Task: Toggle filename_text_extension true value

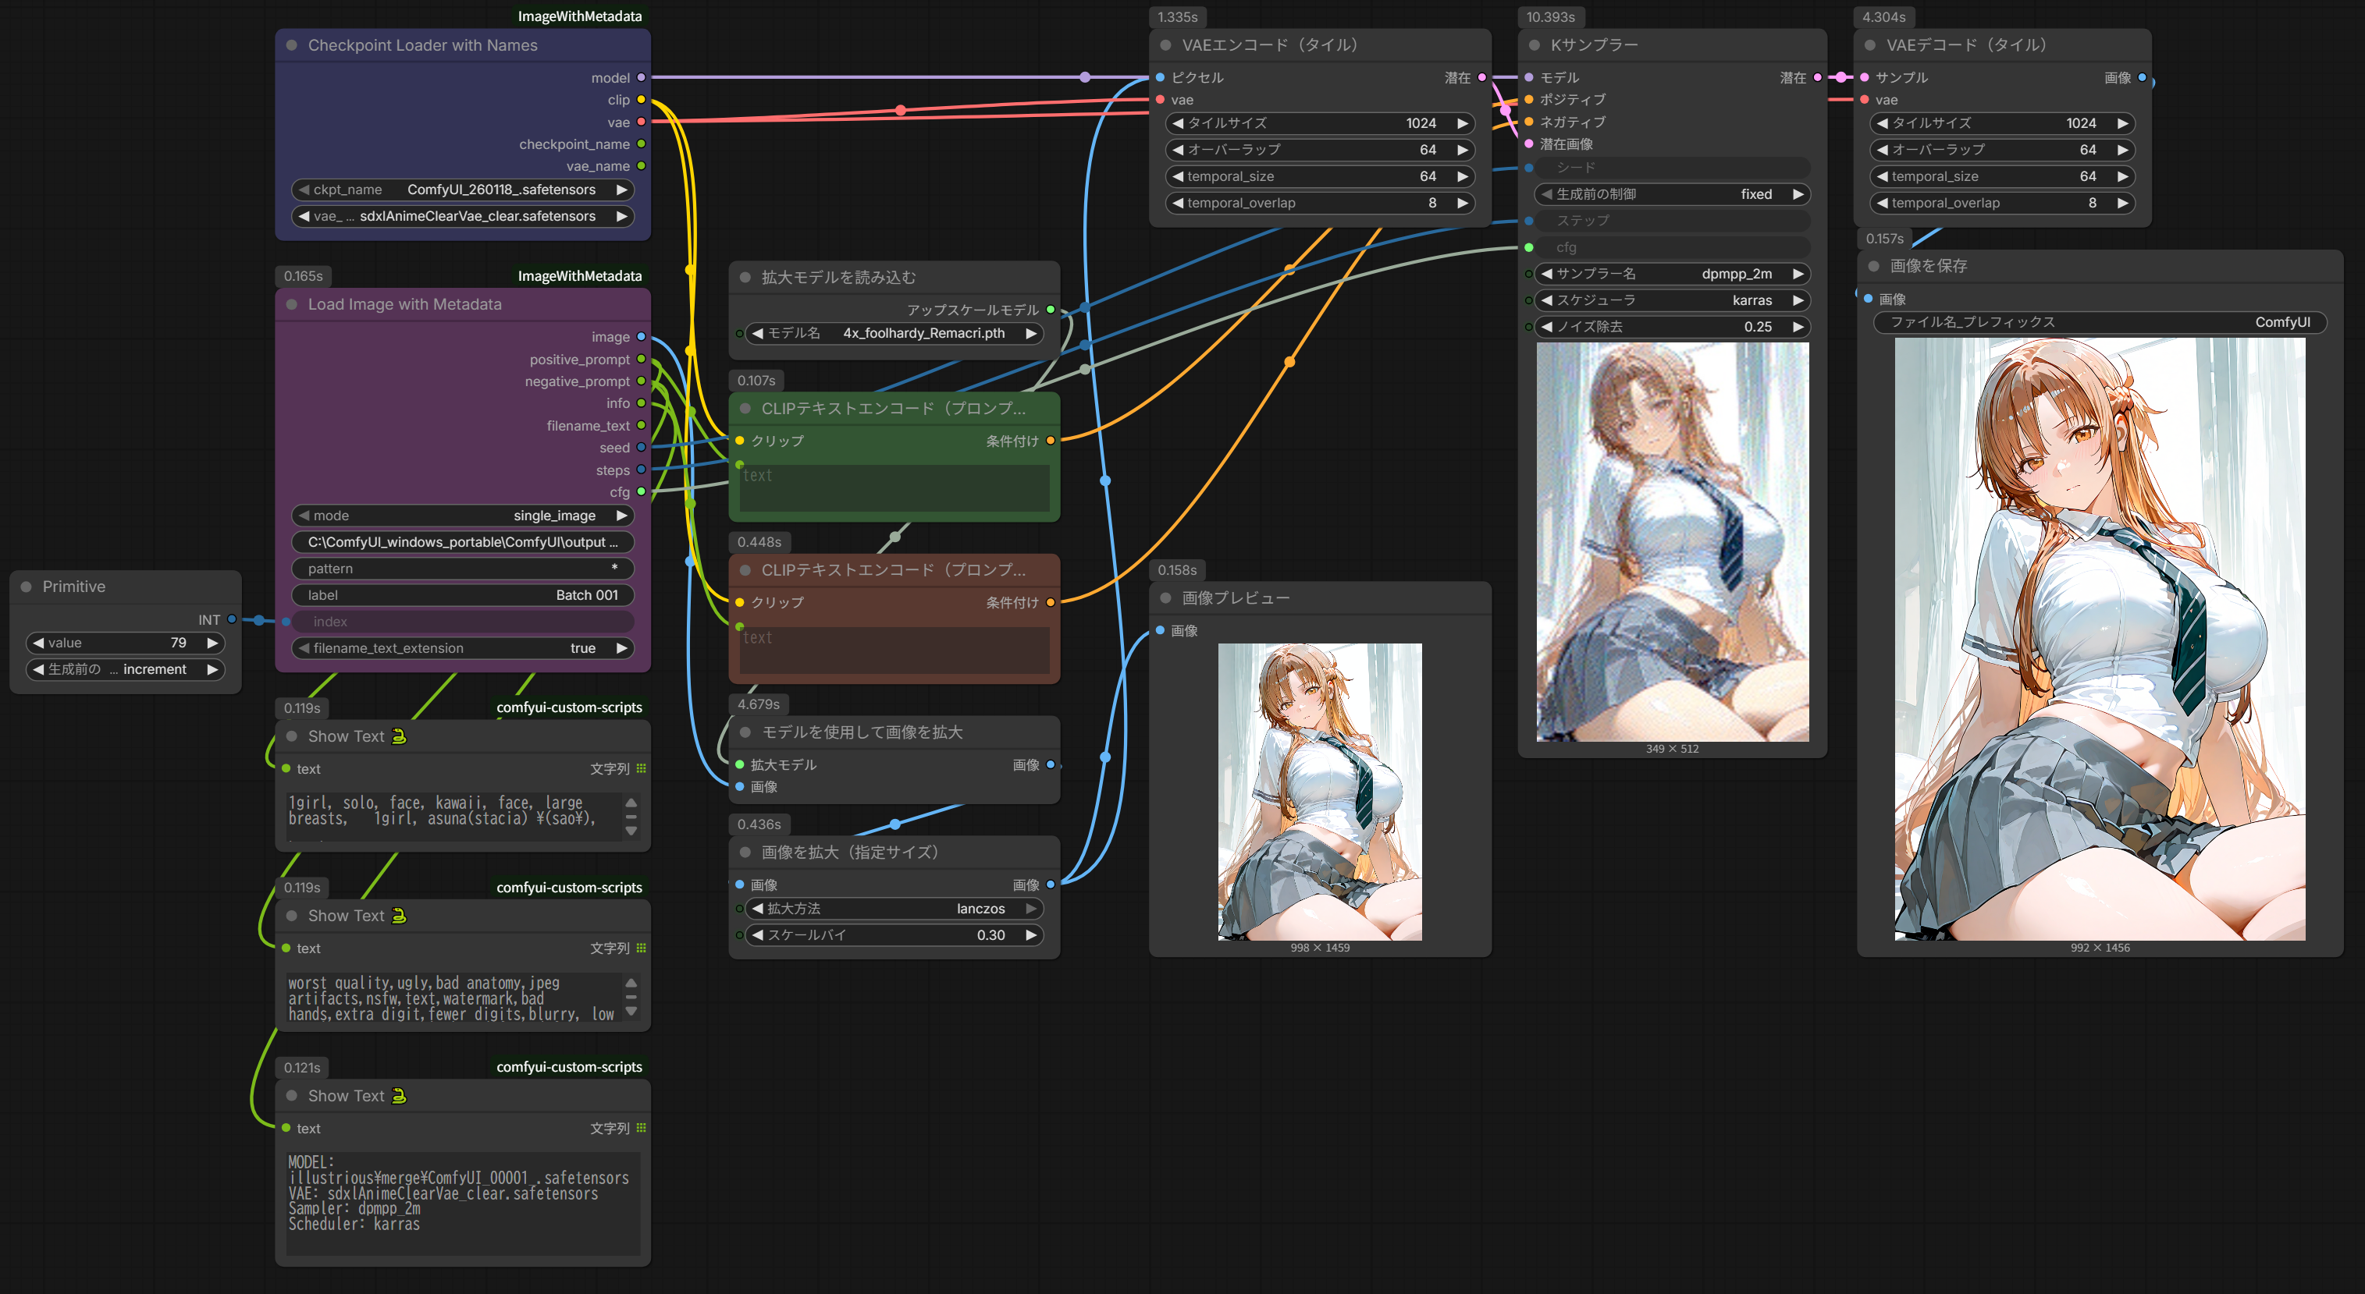Action: [x=463, y=648]
